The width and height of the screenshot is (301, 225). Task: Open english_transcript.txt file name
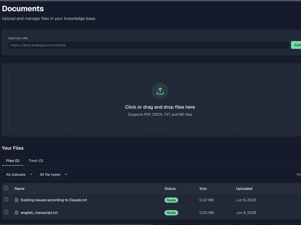[x=39, y=213]
